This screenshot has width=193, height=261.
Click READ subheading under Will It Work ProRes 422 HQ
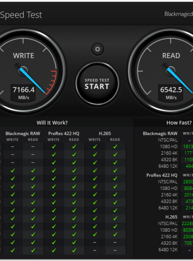74,140
